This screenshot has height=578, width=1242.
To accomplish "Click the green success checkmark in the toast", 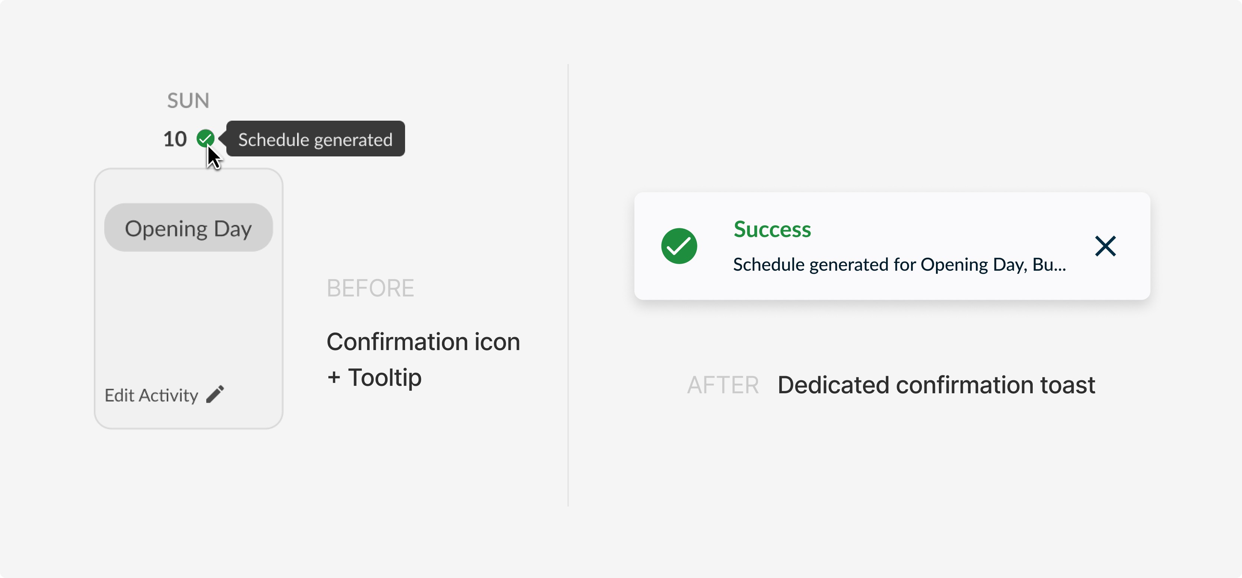I will 678,246.
